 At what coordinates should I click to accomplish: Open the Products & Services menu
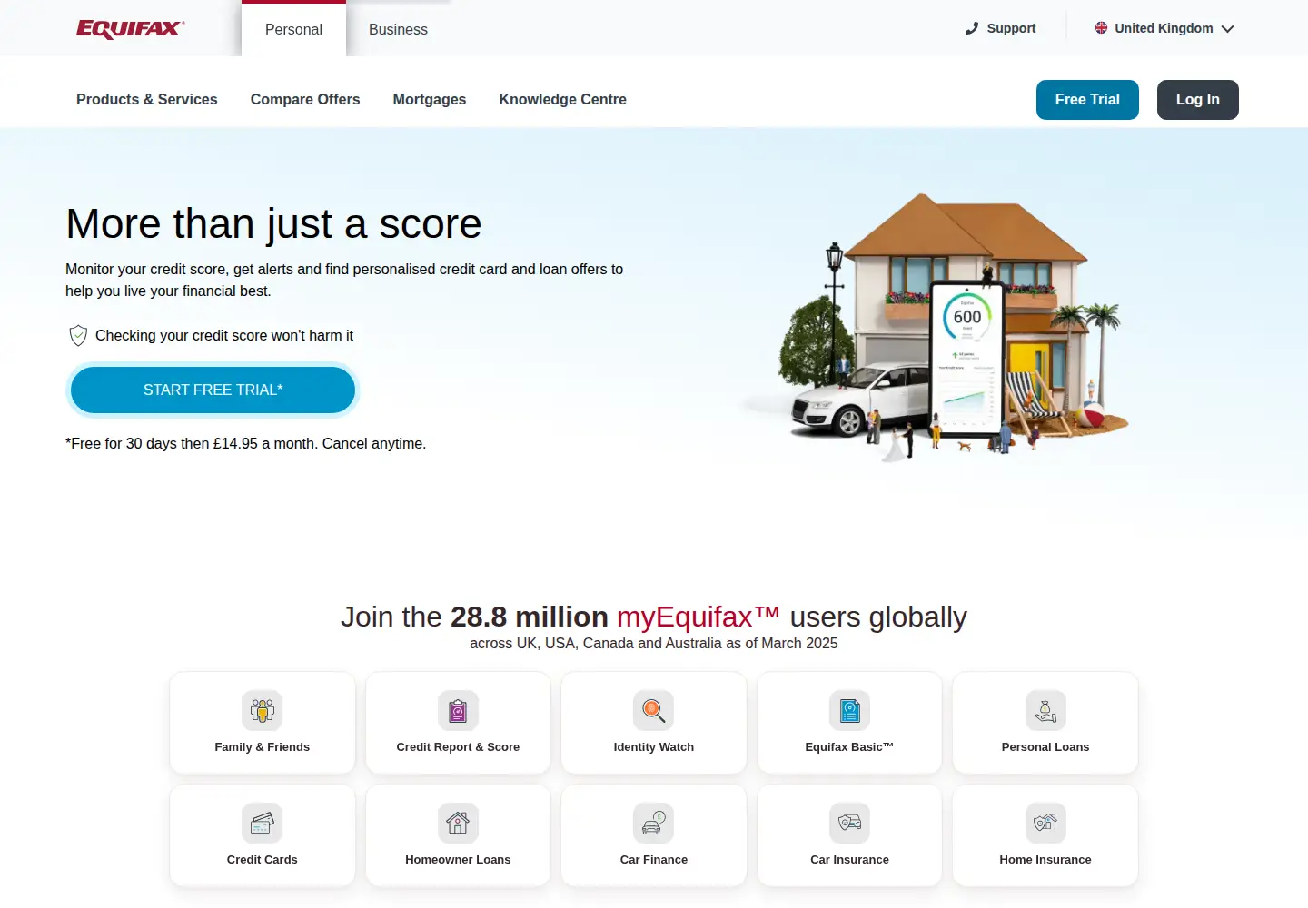pos(147,100)
